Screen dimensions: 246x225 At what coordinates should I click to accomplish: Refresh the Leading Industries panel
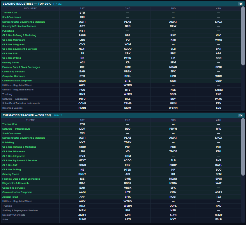pyautogui.click(x=240, y=4)
